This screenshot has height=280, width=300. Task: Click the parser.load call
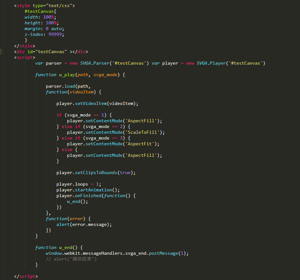click(x=60, y=86)
